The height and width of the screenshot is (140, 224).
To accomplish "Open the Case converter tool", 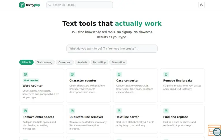I will (x=135, y=85).
